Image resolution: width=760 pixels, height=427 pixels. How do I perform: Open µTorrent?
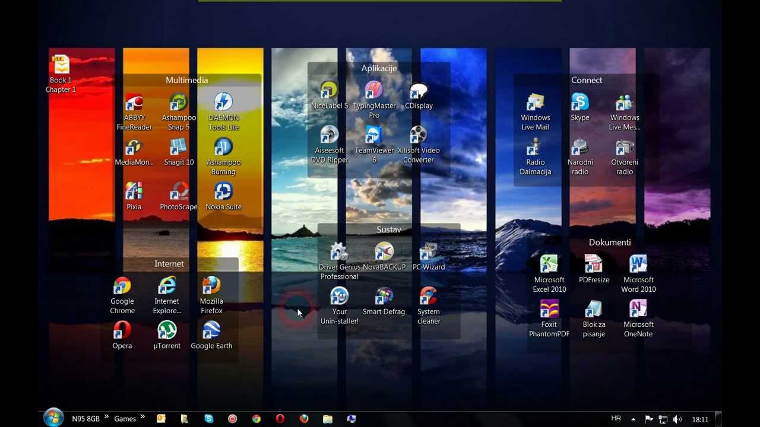(167, 335)
